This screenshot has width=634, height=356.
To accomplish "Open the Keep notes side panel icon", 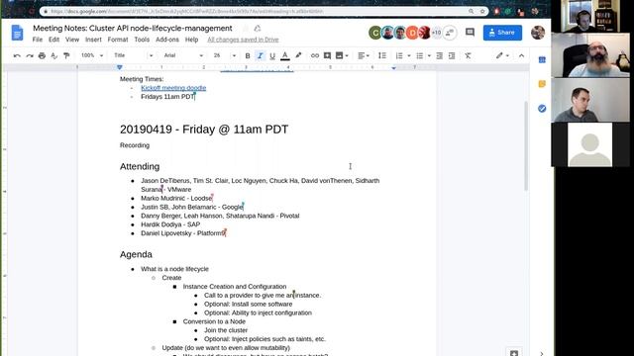I will (542, 84).
